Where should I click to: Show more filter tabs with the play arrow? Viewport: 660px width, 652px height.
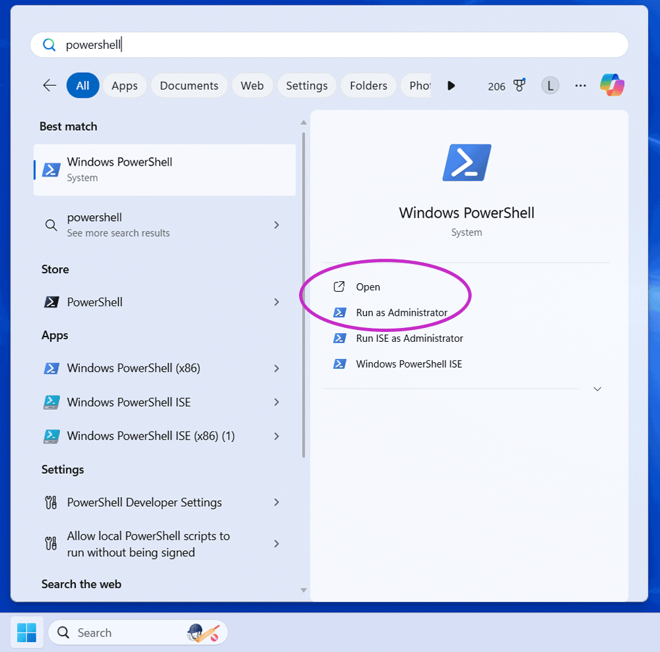pos(451,86)
